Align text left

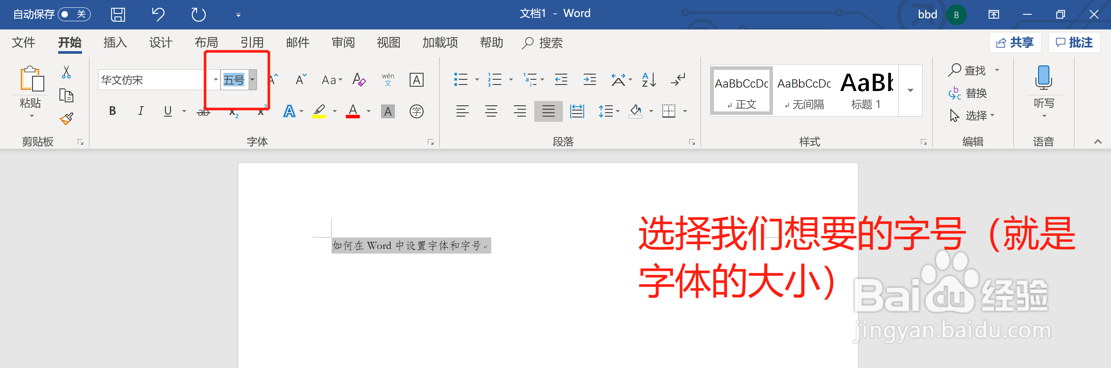(463, 111)
